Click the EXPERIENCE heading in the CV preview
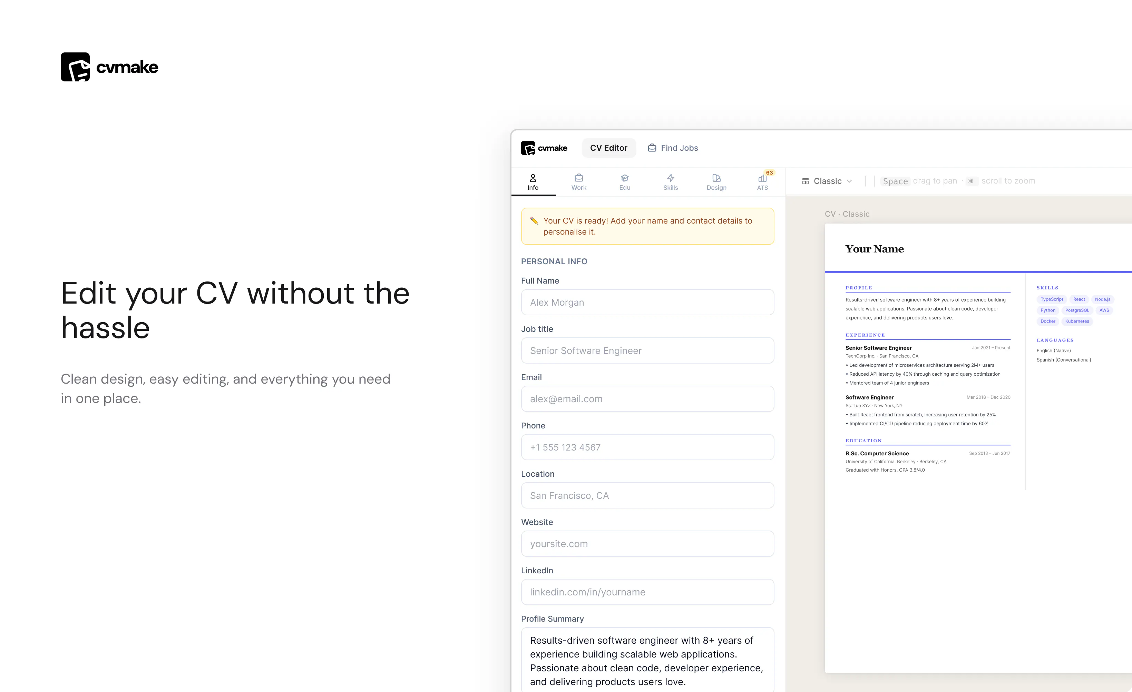 (x=865, y=335)
